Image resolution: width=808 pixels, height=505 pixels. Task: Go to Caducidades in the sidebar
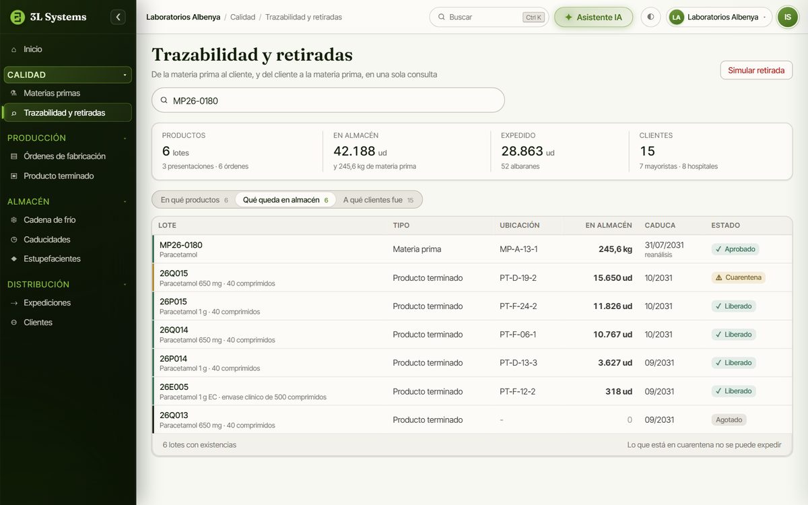[67, 240]
